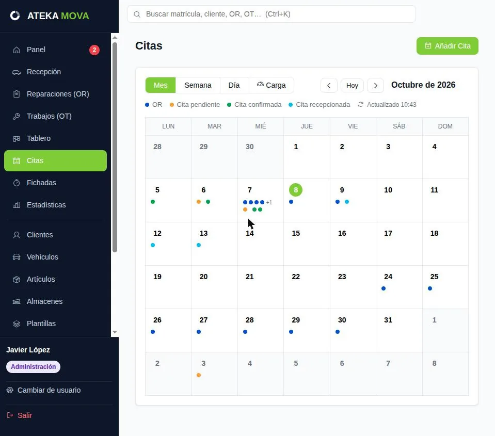Screen dimensions: 495x436
Task: Click the Plantillas layers icon
Action: [x=17, y=324]
